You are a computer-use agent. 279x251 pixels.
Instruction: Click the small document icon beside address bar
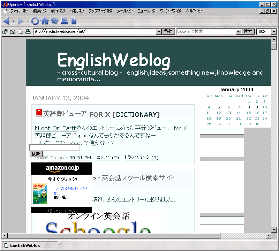point(21,32)
